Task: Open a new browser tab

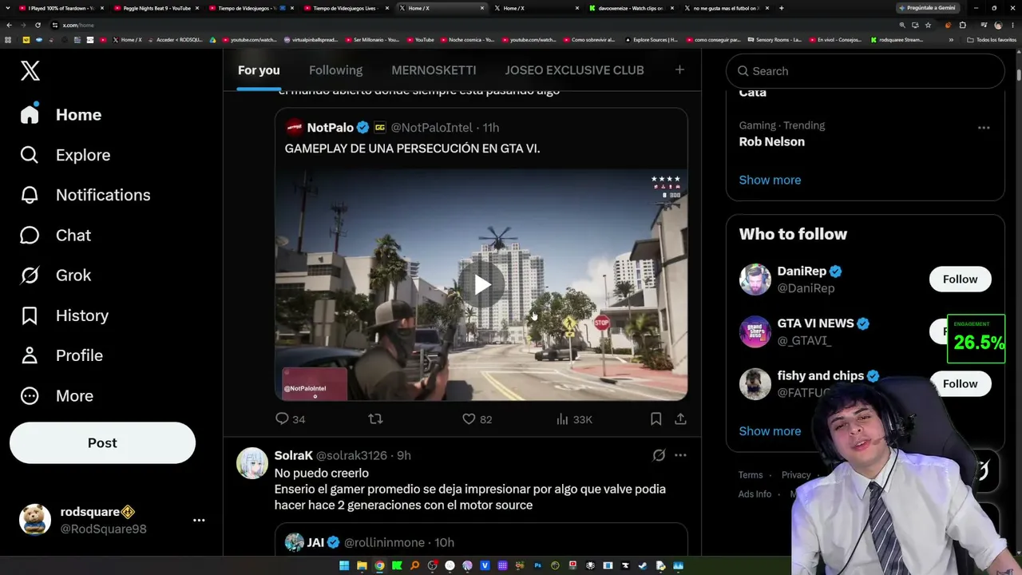Action: pos(781,8)
